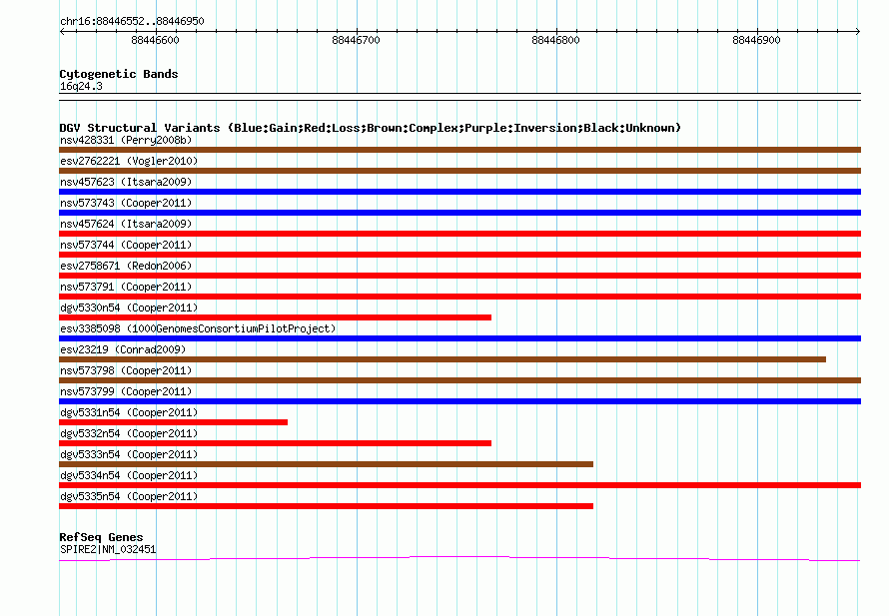Open variant esv2762221 (Vogler2010) label
889x616 pixels.
pyautogui.click(x=129, y=161)
